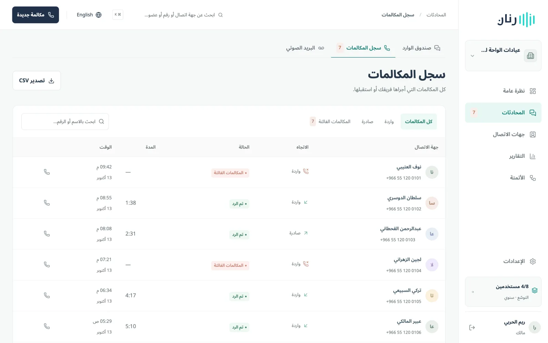Call تركي السبيعي via row phone icon
This screenshot has width=548, height=343.
pyautogui.click(x=47, y=295)
